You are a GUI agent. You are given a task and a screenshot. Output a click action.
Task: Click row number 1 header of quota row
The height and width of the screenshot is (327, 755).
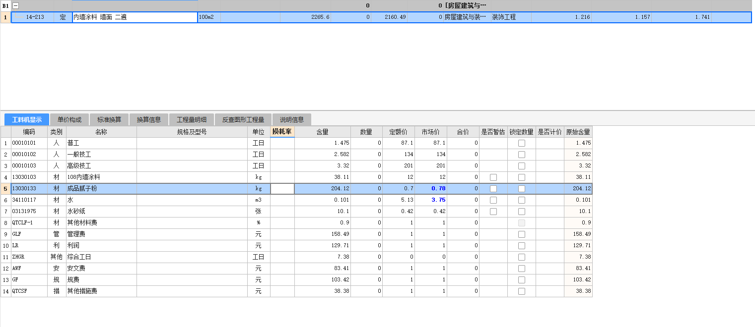tap(5, 17)
